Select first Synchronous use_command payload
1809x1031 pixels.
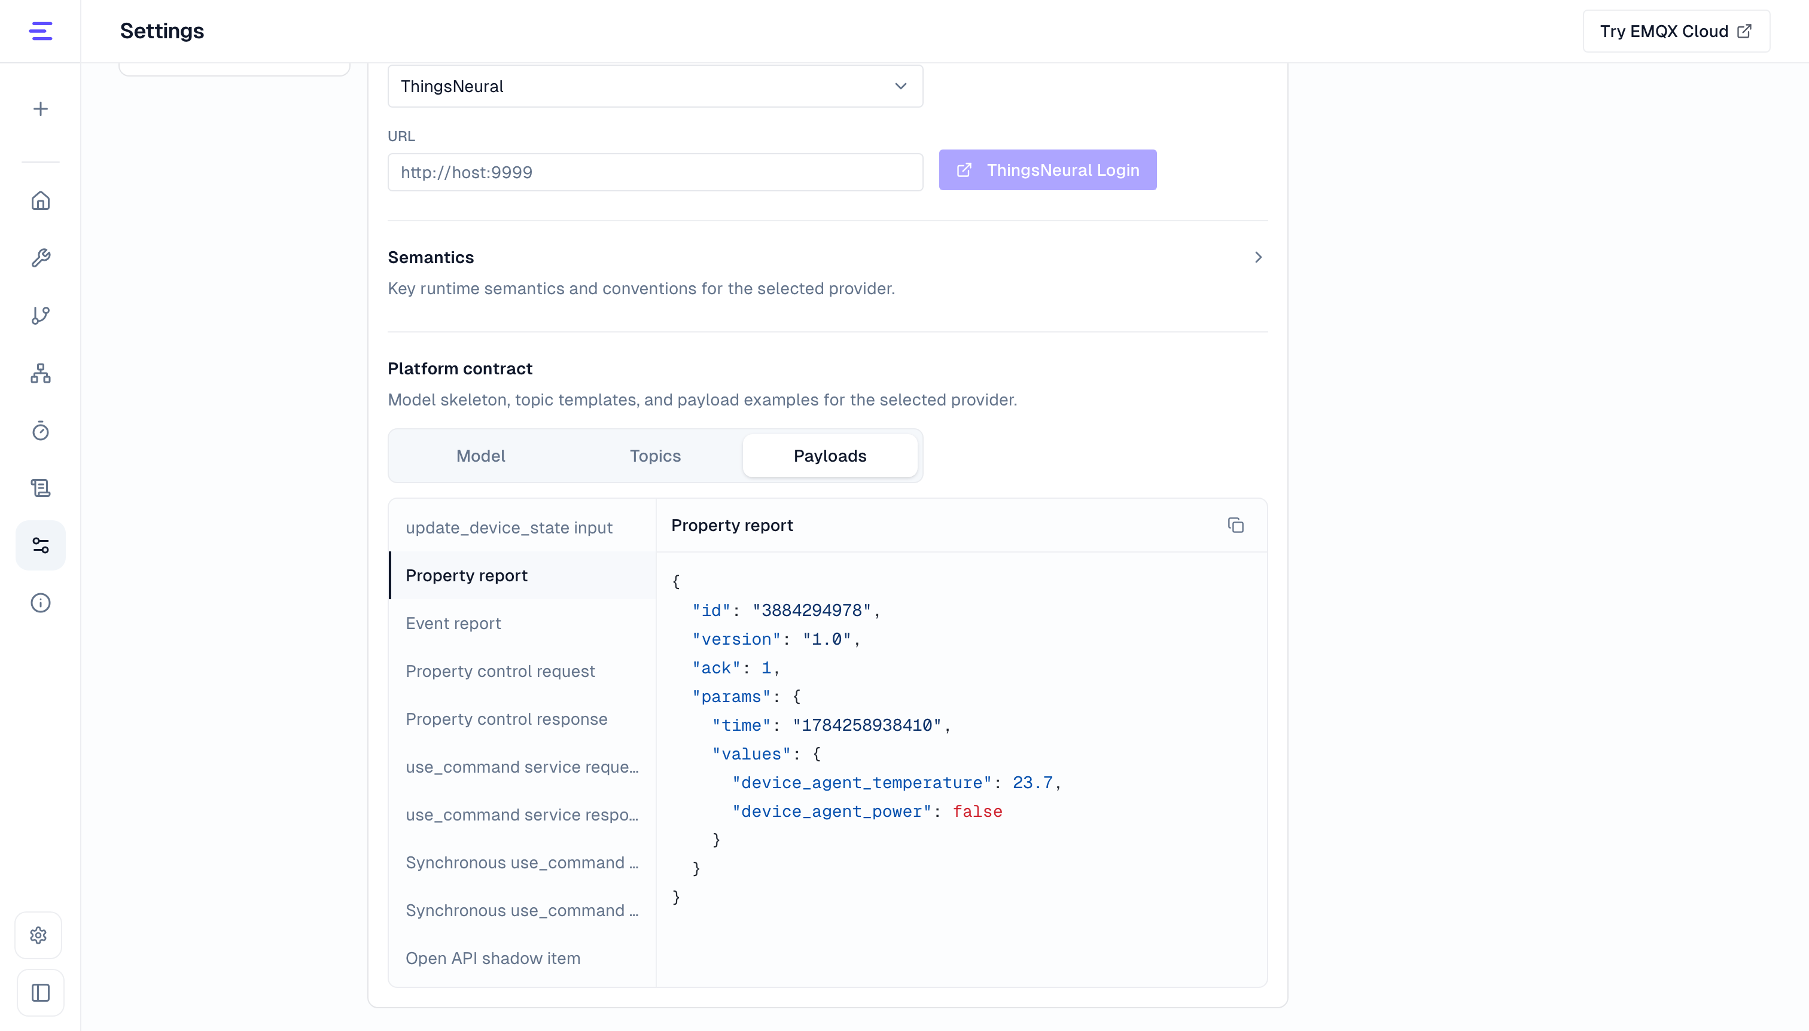[x=522, y=862]
